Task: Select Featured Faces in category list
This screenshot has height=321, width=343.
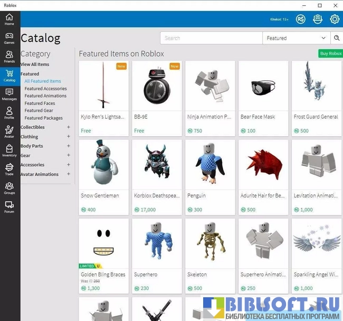Action: coord(40,103)
